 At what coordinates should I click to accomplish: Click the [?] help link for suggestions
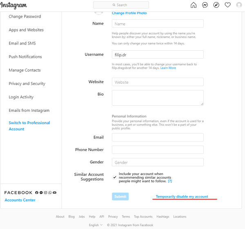[x=170, y=181]
